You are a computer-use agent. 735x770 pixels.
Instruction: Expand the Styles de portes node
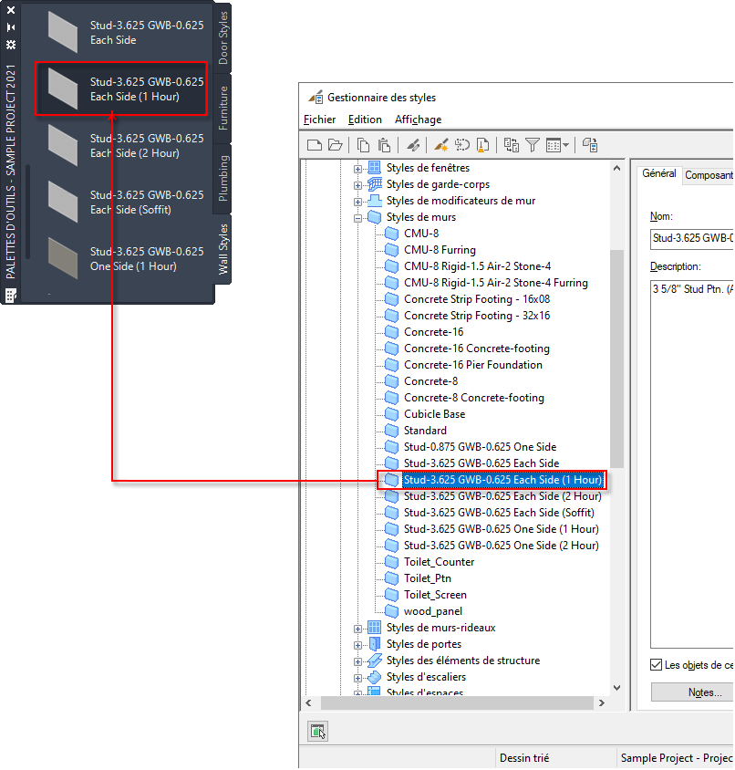coord(358,645)
